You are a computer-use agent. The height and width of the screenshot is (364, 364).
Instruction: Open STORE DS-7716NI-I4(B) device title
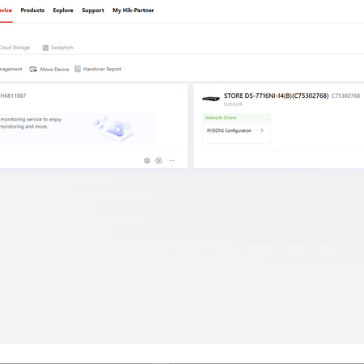(276, 95)
